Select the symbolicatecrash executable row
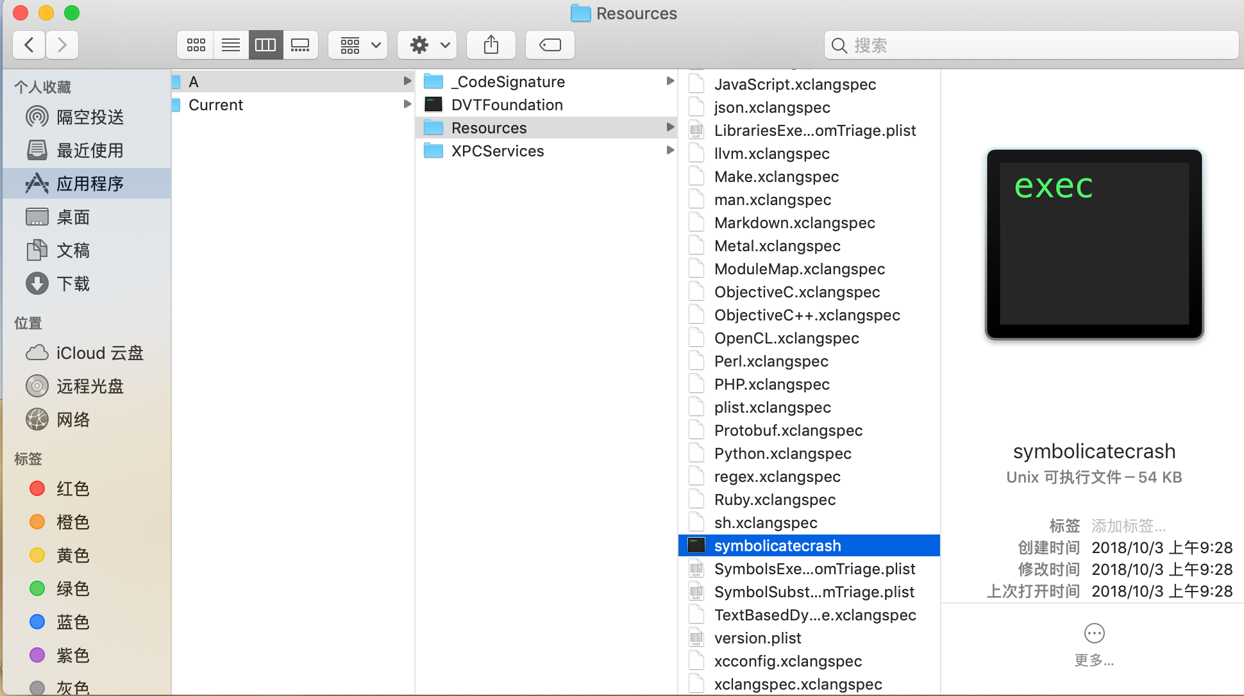This screenshot has width=1244, height=696. (x=809, y=545)
